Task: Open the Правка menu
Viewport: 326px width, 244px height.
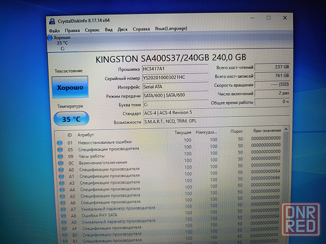Action: coord(72,30)
